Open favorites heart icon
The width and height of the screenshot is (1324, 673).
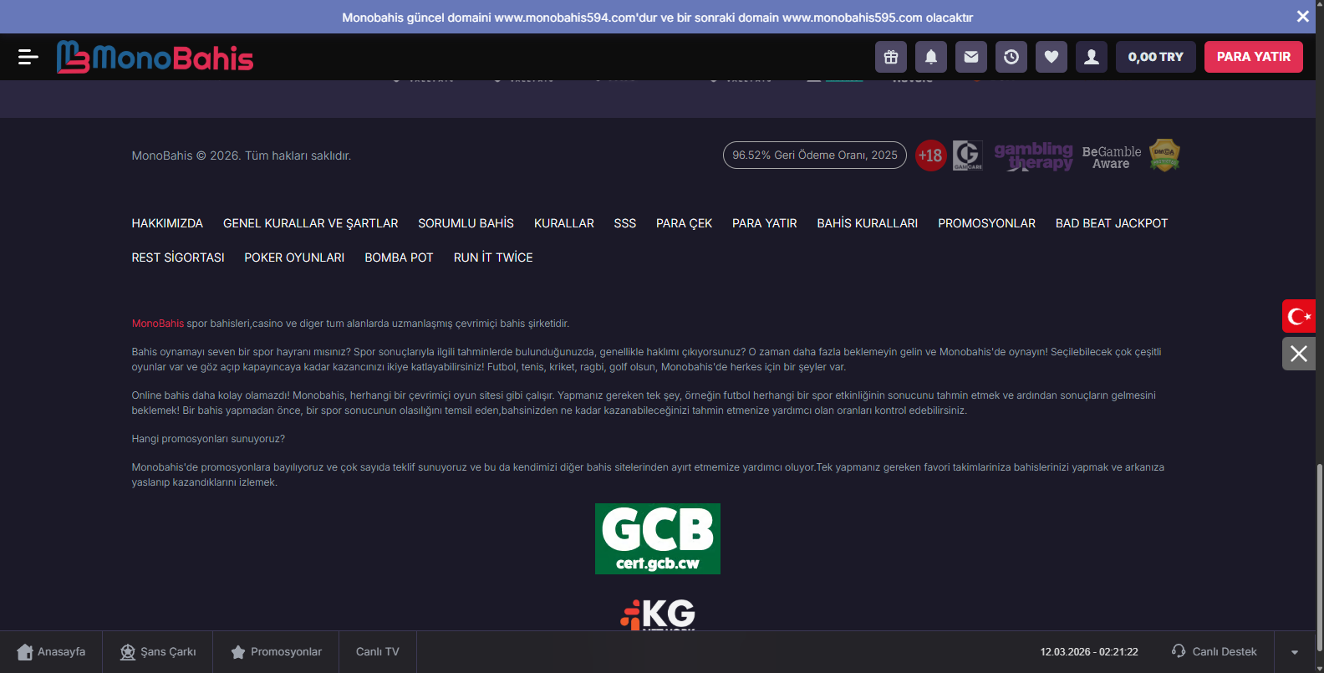coord(1052,57)
